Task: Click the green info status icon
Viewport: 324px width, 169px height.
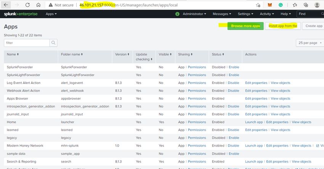Action: (x=177, y=14)
